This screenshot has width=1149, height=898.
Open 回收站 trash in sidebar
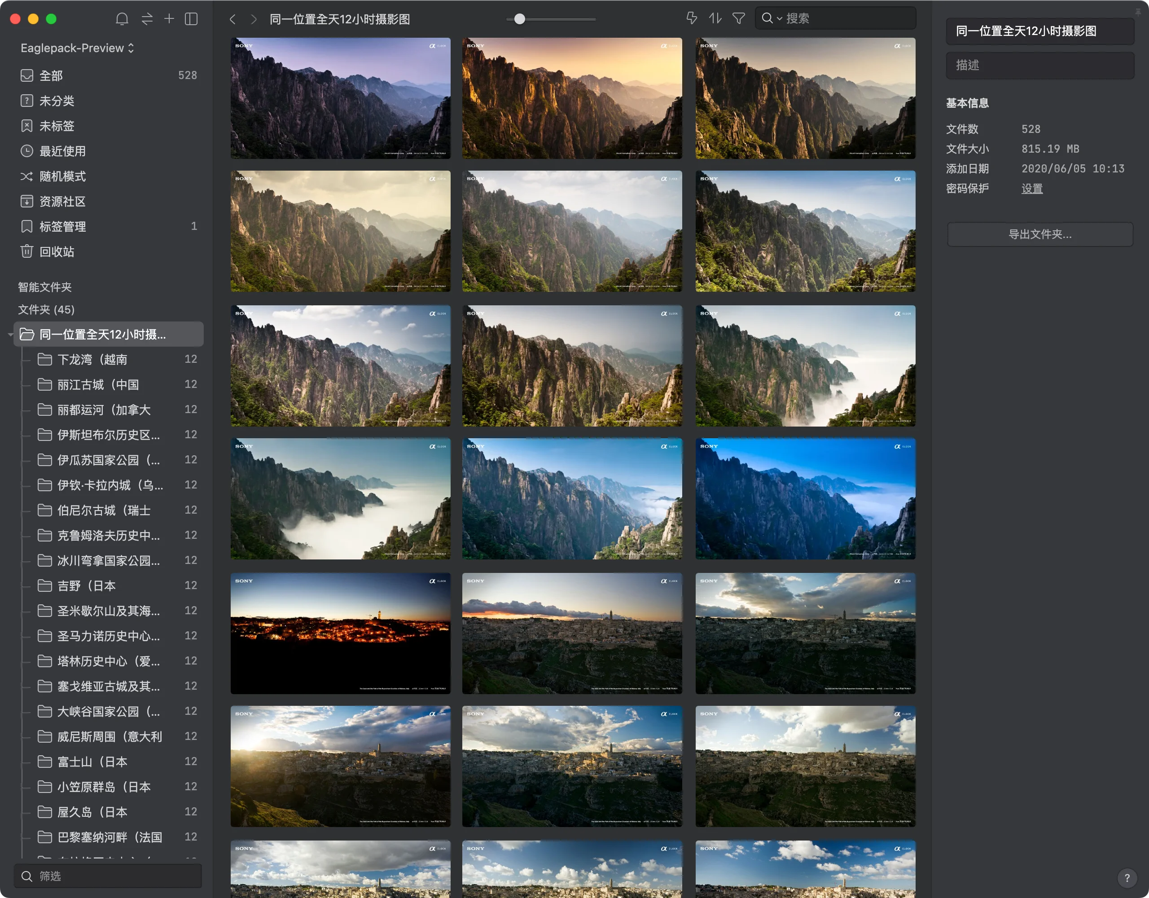click(x=108, y=251)
